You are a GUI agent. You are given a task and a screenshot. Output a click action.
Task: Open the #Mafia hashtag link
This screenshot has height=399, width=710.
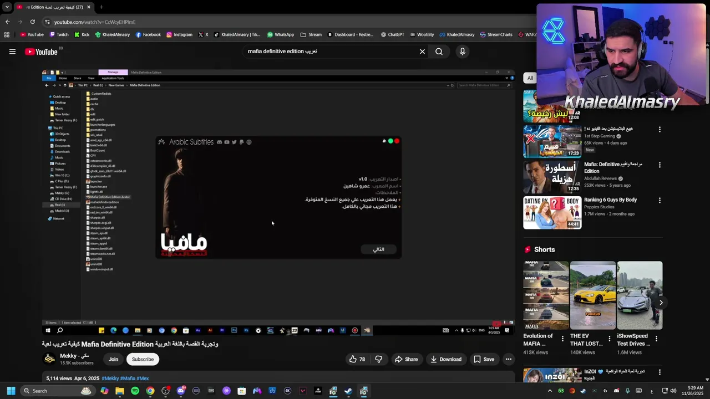coord(128,378)
